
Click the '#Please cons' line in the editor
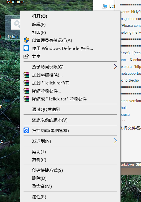pyautogui.click(x=131, y=25)
